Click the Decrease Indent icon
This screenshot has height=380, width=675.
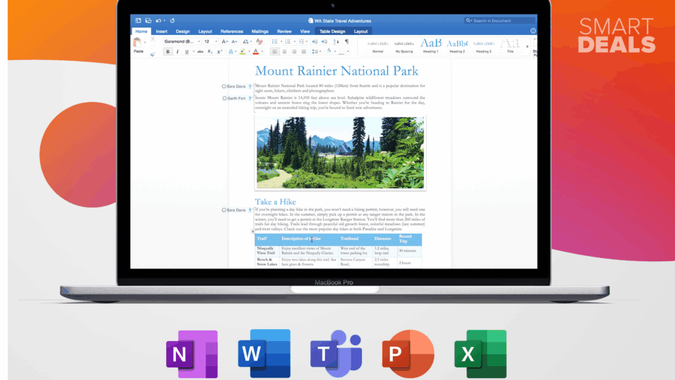(314, 42)
